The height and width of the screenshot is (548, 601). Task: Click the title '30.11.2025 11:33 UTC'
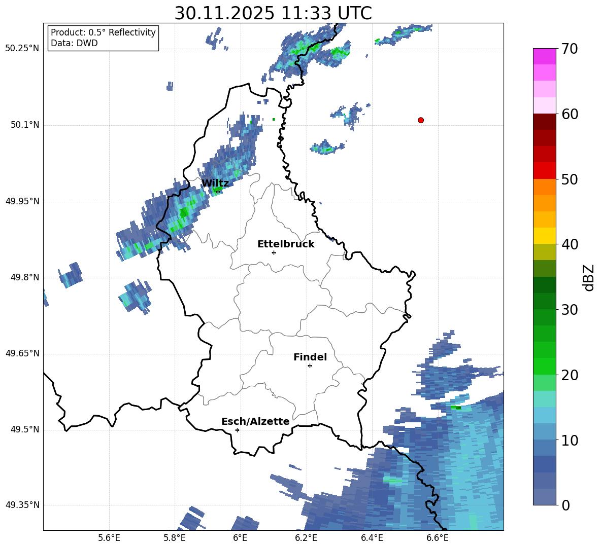coord(273,13)
